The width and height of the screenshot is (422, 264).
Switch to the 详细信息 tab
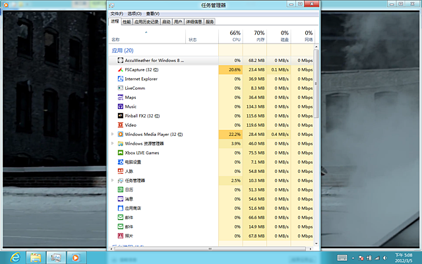click(x=194, y=22)
